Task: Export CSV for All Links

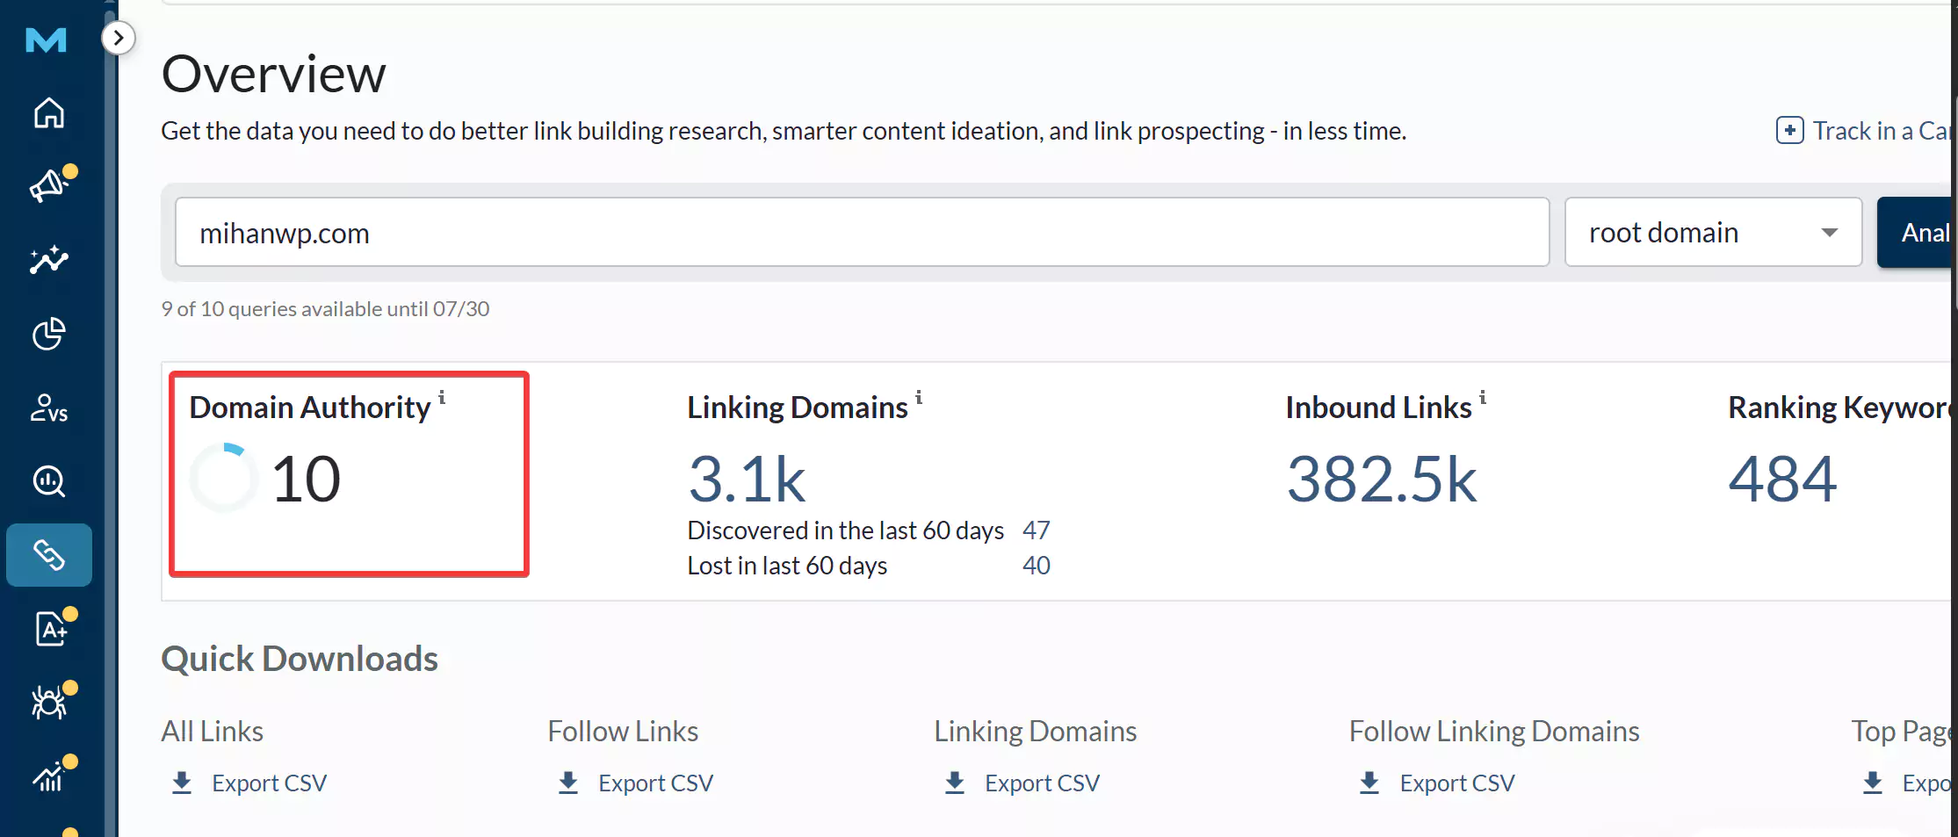Action: click(269, 783)
